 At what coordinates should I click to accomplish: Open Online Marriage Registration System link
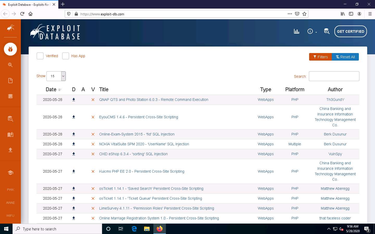tap(159, 218)
